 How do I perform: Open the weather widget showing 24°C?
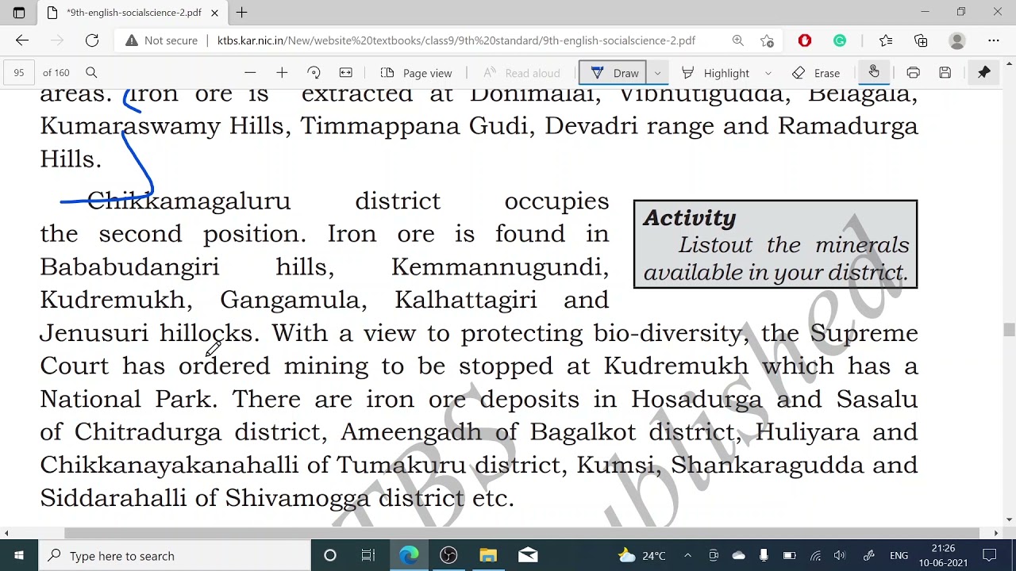point(641,555)
